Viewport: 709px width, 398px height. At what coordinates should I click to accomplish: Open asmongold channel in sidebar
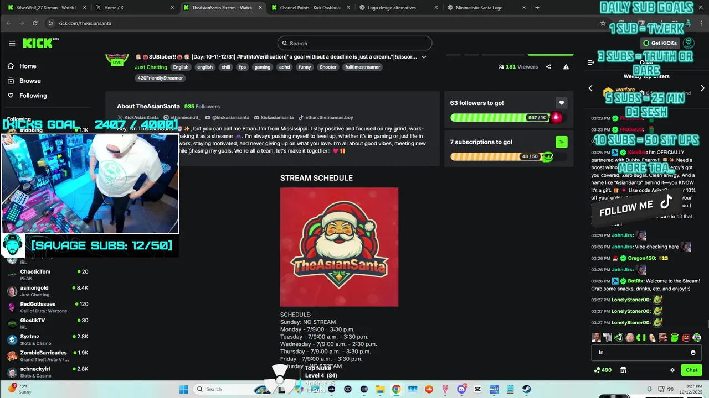click(47, 291)
